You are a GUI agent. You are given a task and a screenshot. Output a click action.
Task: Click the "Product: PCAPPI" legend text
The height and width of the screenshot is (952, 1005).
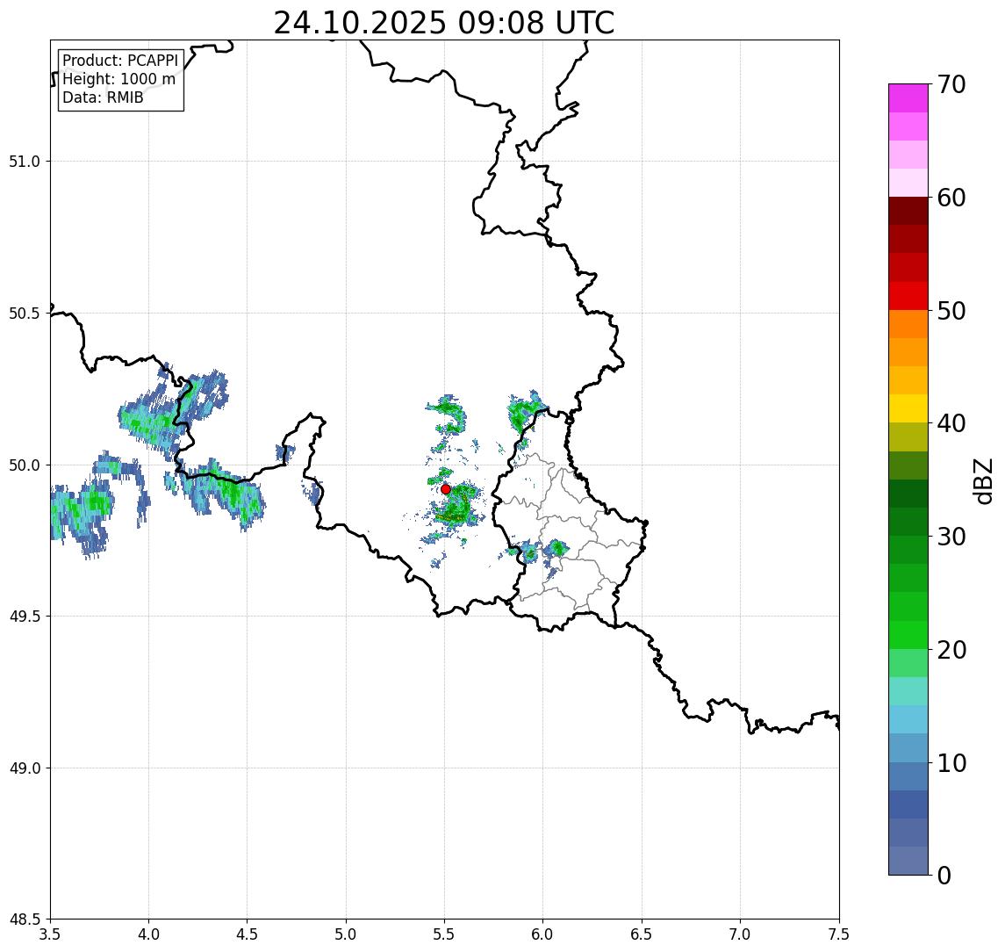coord(120,61)
